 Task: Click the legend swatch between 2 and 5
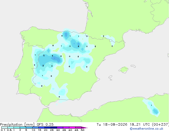point(23,128)
